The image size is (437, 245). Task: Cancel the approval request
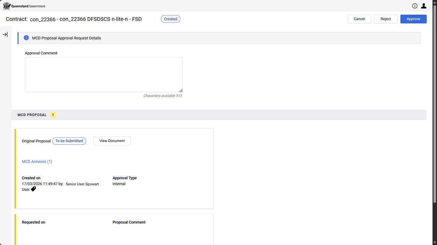tap(359, 19)
